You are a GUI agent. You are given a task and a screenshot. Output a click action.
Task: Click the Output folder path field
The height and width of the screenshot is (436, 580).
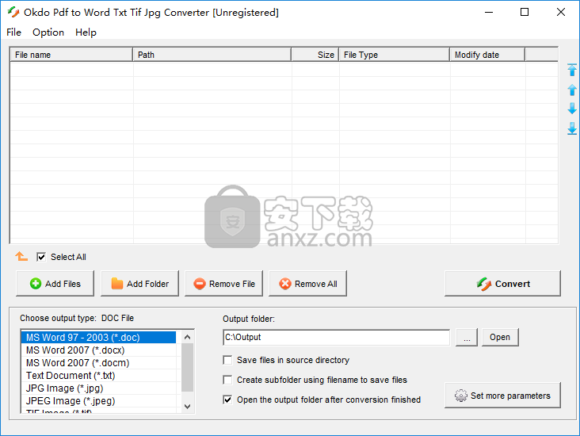pos(336,338)
